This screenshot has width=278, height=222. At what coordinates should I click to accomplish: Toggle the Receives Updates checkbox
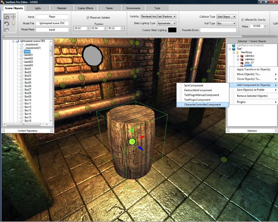pyautogui.click(x=88, y=18)
